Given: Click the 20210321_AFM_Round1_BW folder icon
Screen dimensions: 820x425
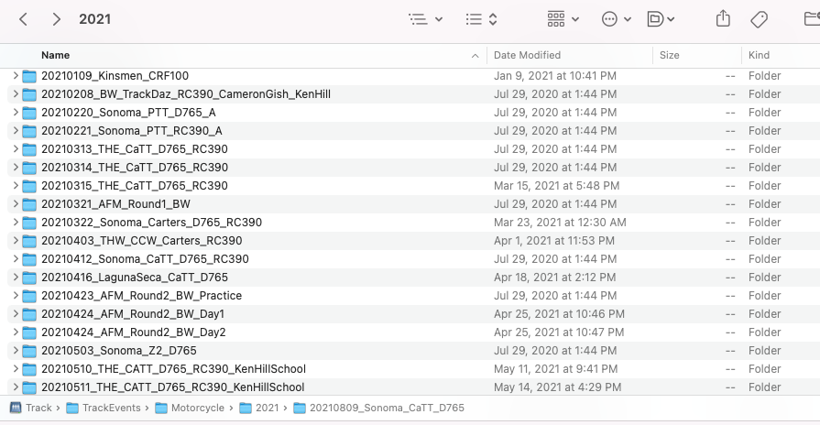Looking at the screenshot, I should coord(29,204).
